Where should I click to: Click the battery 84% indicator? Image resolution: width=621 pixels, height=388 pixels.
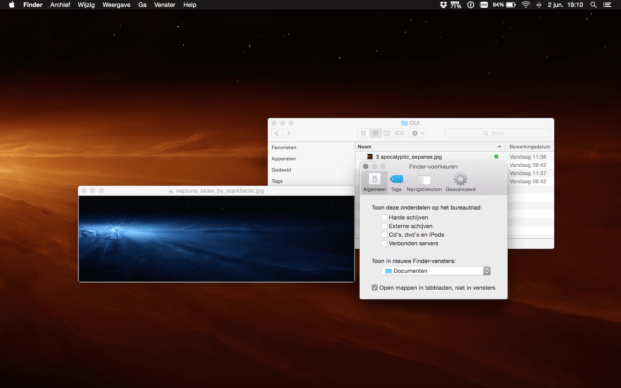pos(504,5)
